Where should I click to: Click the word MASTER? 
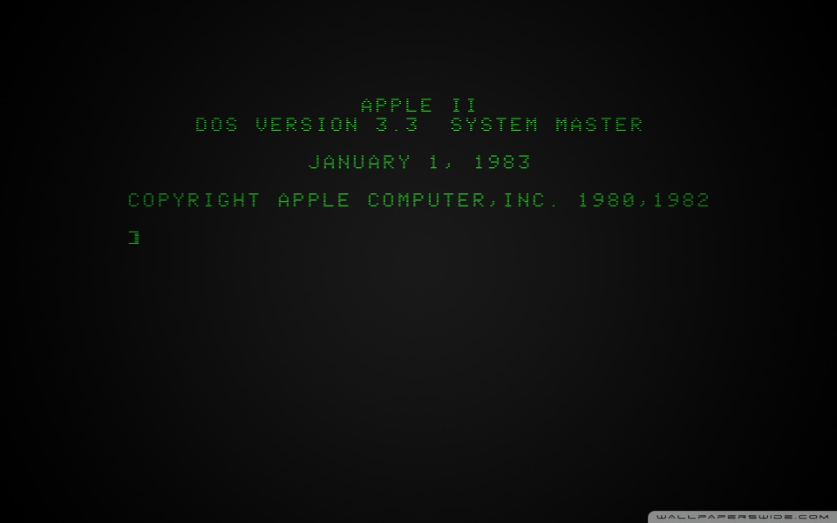coord(599,125)
